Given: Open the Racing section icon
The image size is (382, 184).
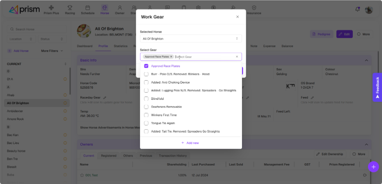Looking at the screenshot, I should [70, 9].
